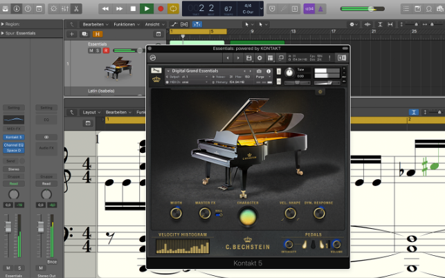Expand the Digital Grand Essentials name dropdown
The width and height of the screenshot is (445, 278).
[x=168, y=71]
